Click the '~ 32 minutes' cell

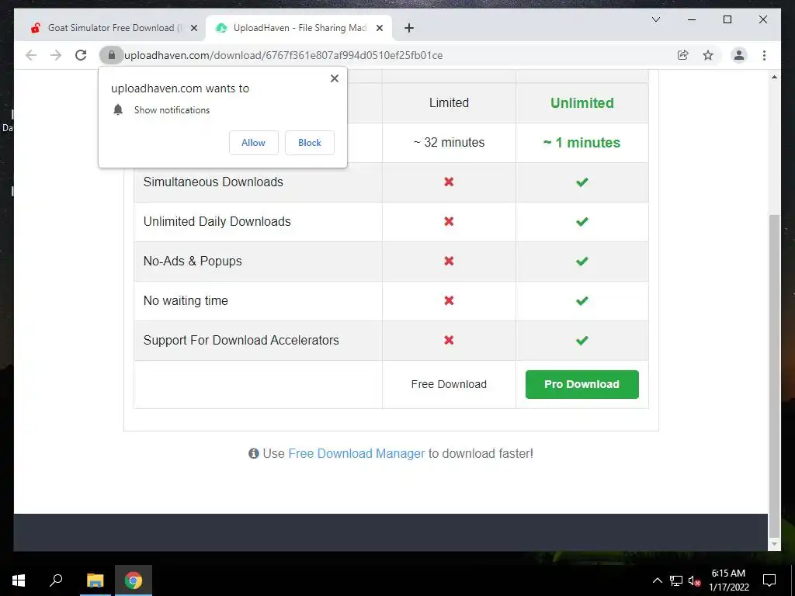[x=449, y=143]
